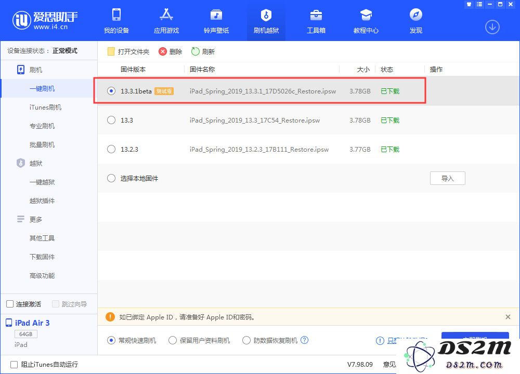
Task: Choose the 防数据恢复刷机 mode
Action: [x=246, y=340]
